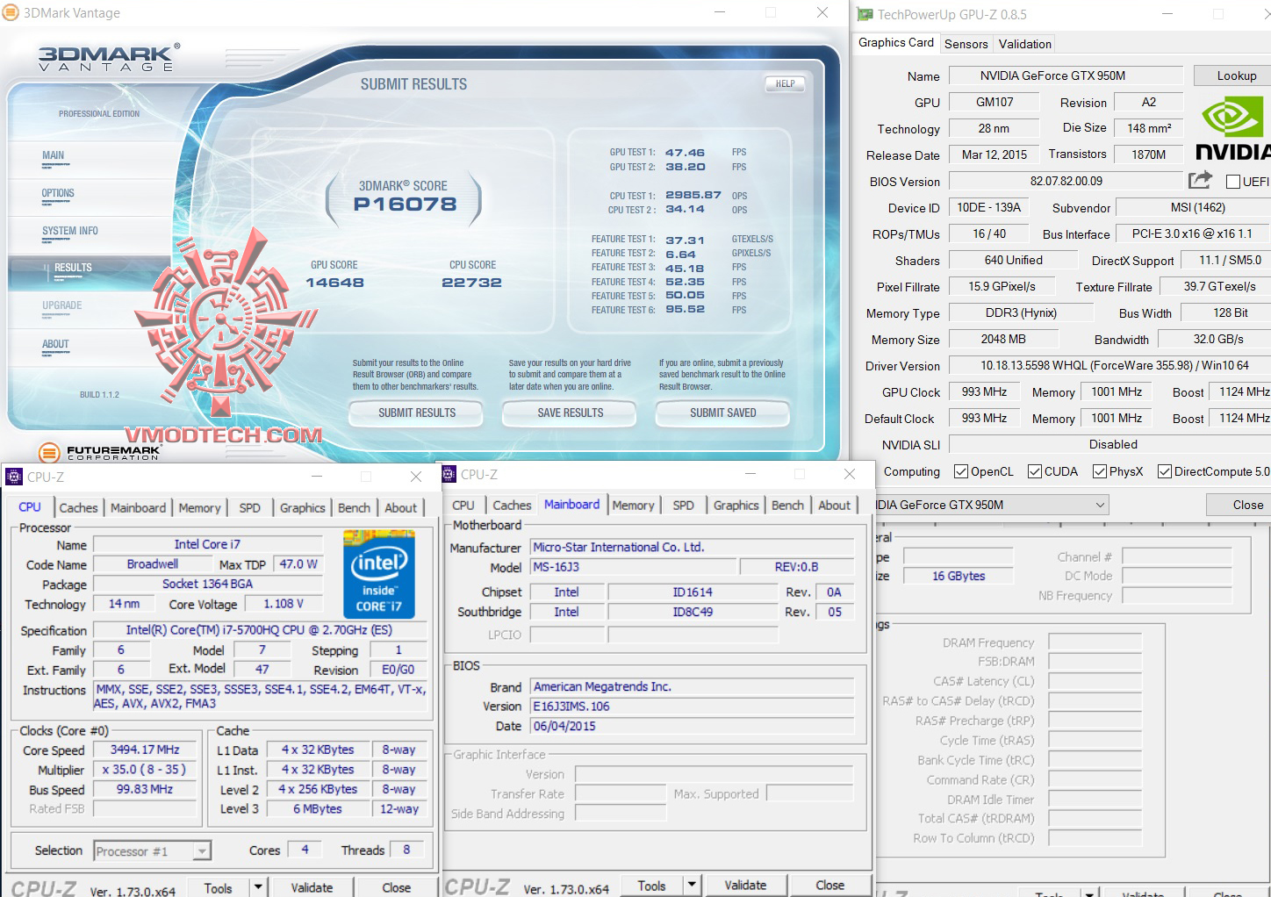
Task: Open Memory tab in CPU-Z mainboard window
Action: click(633, 505)
